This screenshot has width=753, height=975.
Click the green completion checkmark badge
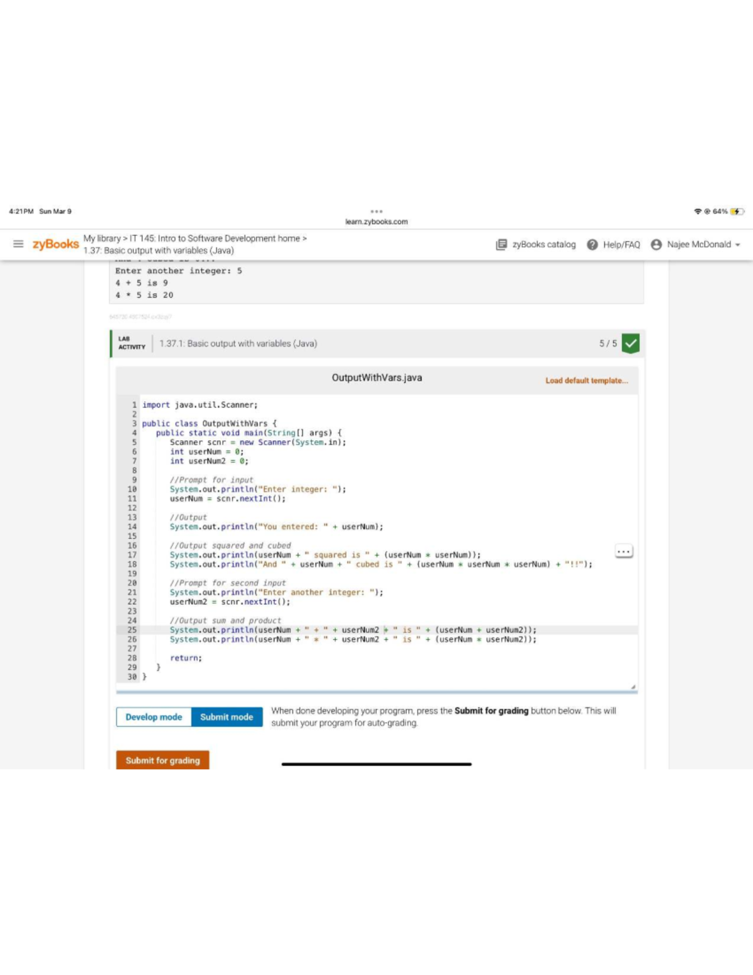click(631, 343)
